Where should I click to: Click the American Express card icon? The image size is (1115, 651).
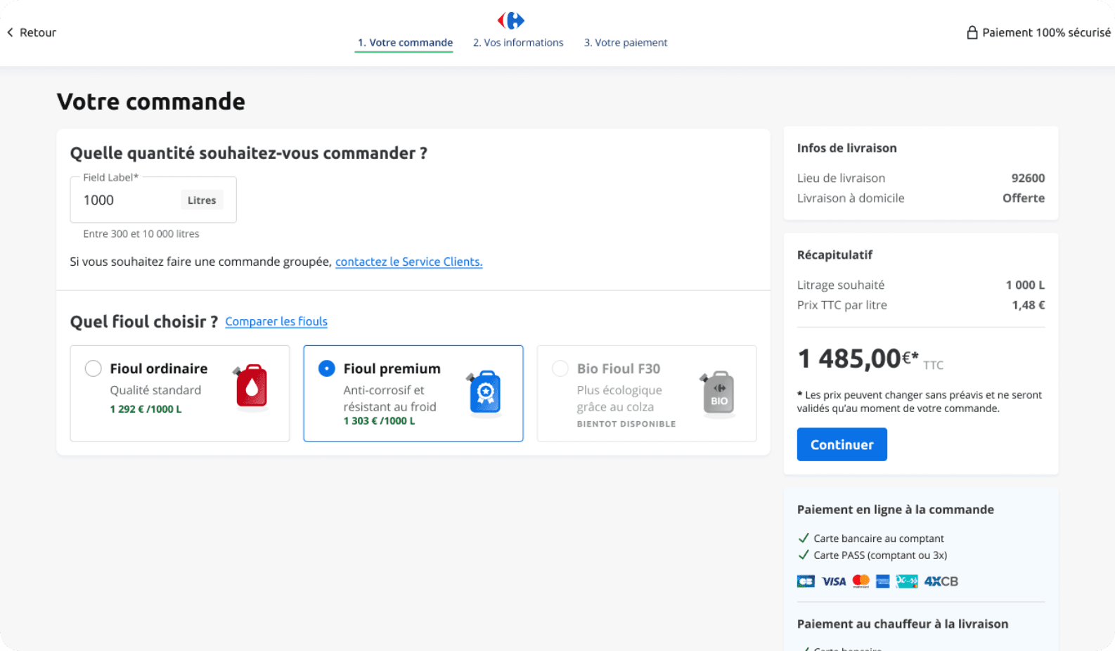click(883, 581)
